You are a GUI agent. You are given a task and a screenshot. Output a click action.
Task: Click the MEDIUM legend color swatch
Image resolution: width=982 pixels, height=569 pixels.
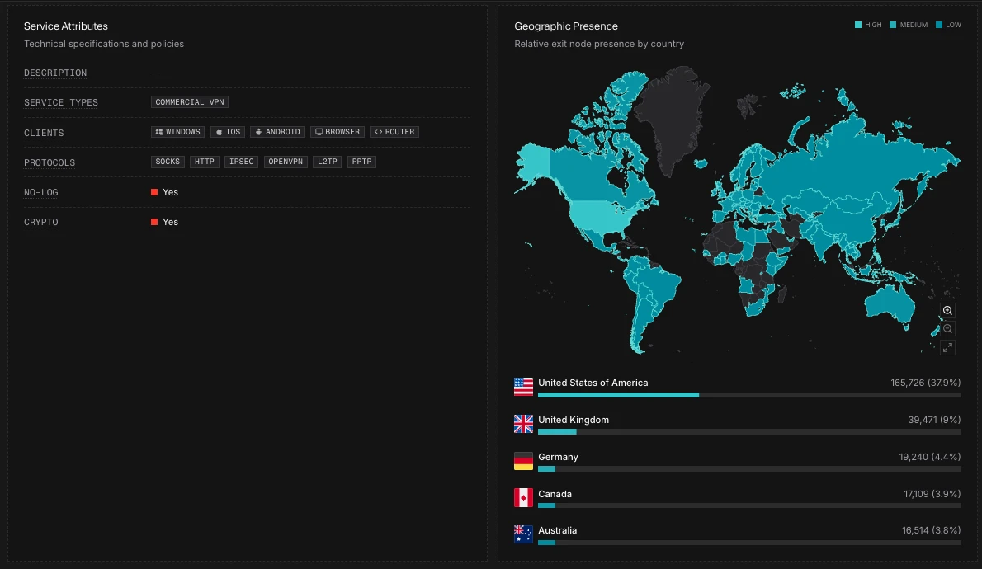point(893,25)
